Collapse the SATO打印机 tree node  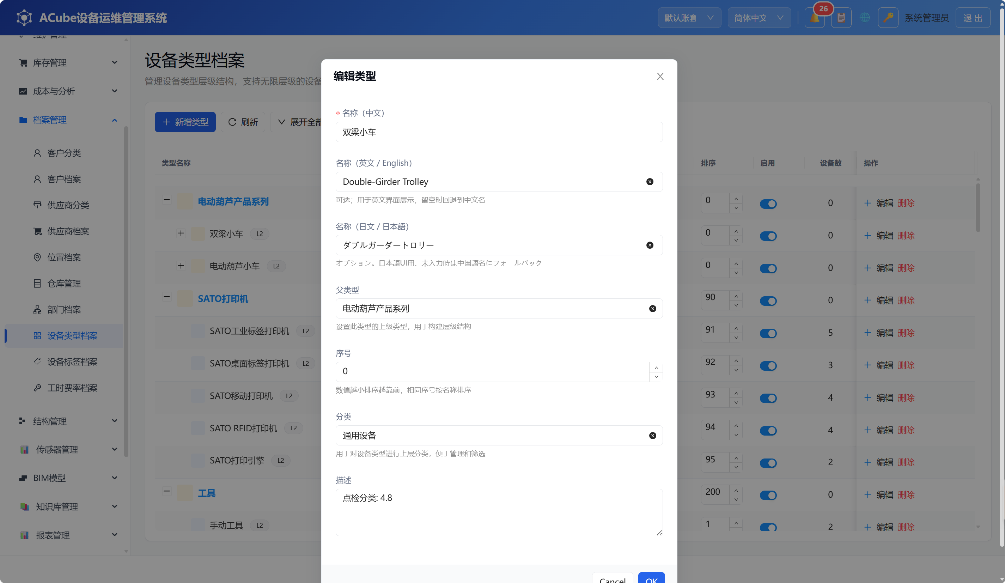pyautogui.click(x=167, y=297)
